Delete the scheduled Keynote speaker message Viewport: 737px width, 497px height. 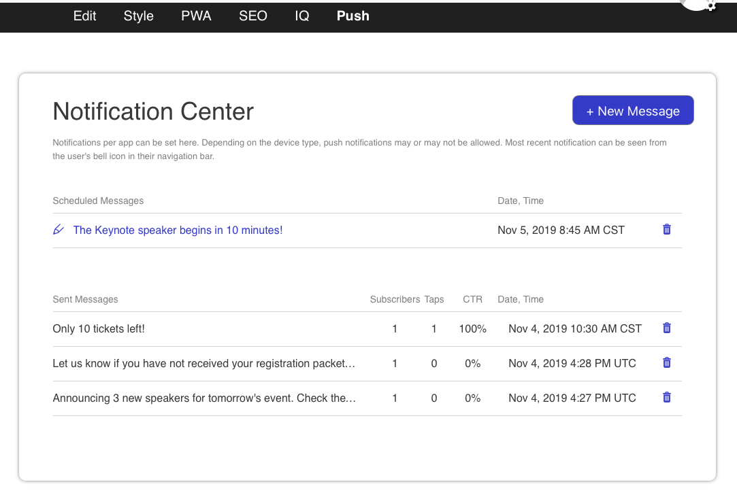click(x=666, y=230)
